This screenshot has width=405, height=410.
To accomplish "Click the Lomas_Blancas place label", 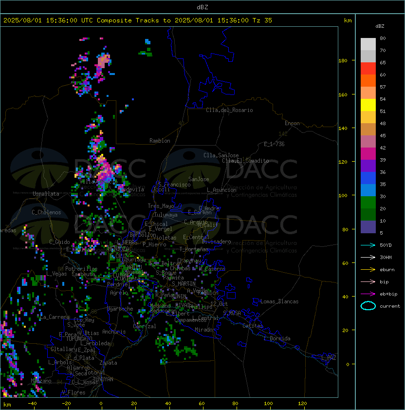I will point(279,301).
